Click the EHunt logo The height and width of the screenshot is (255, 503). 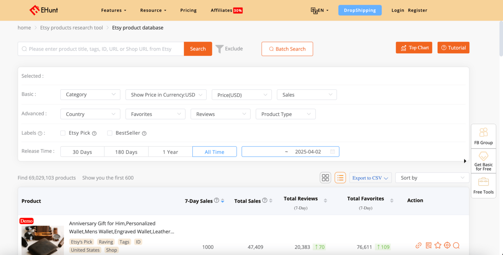(x=44, y=10)
